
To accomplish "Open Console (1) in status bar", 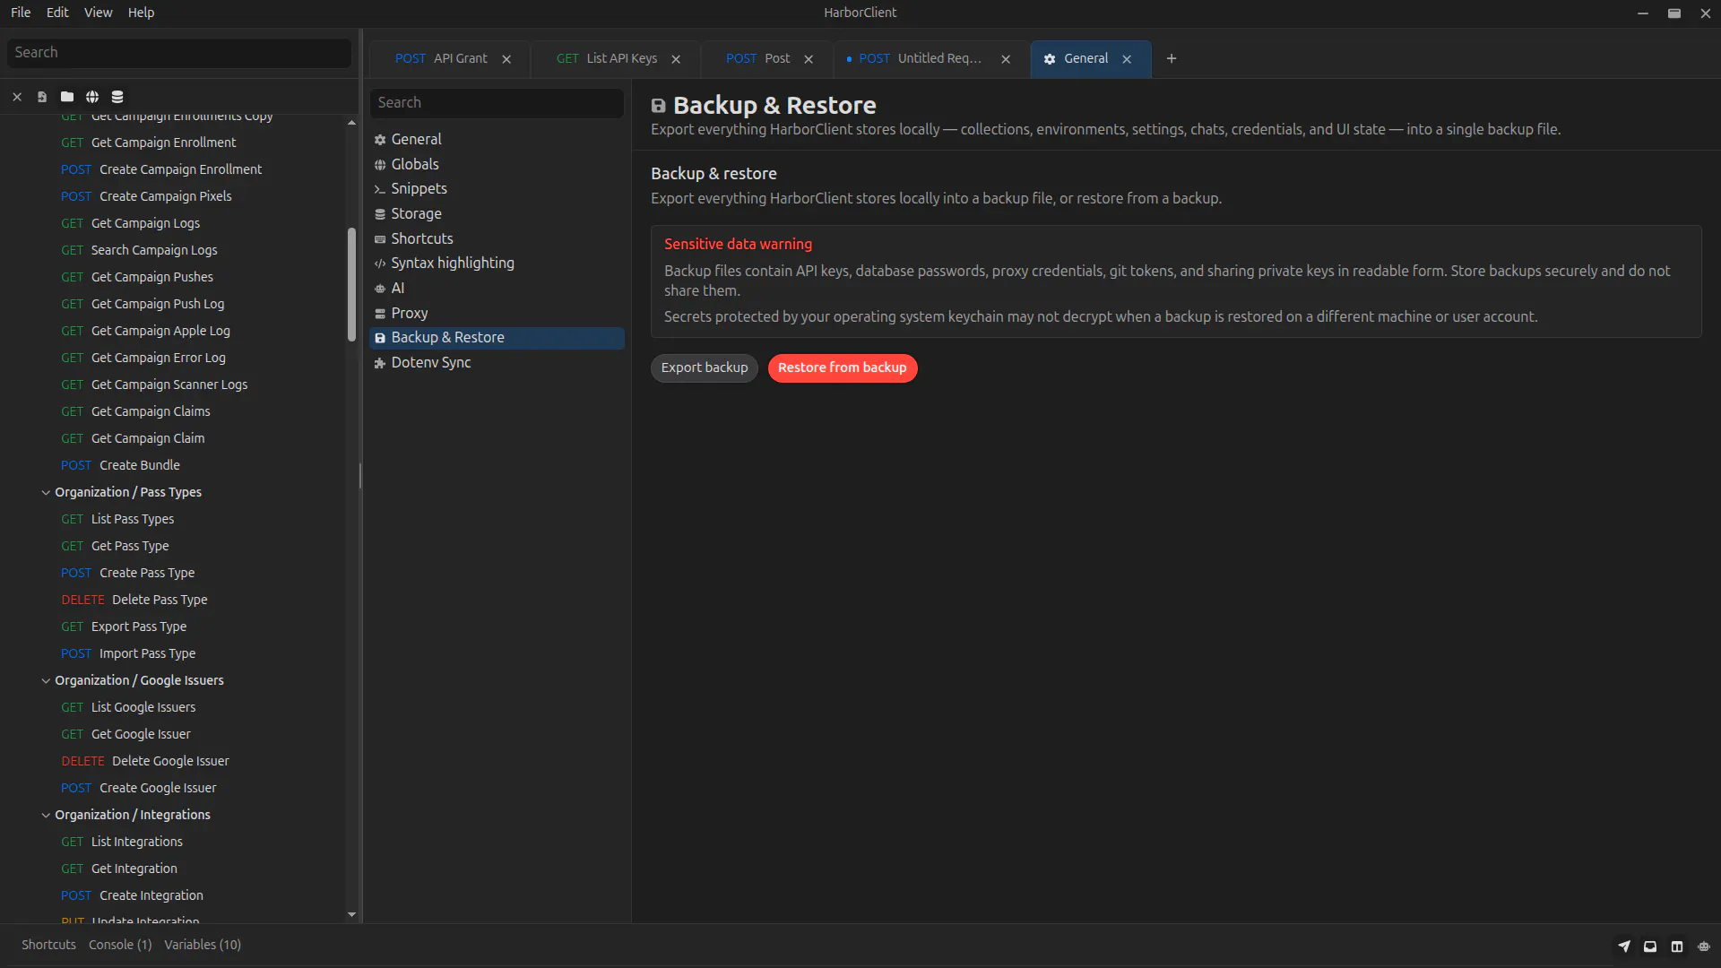I will click(x=120, y=946).
